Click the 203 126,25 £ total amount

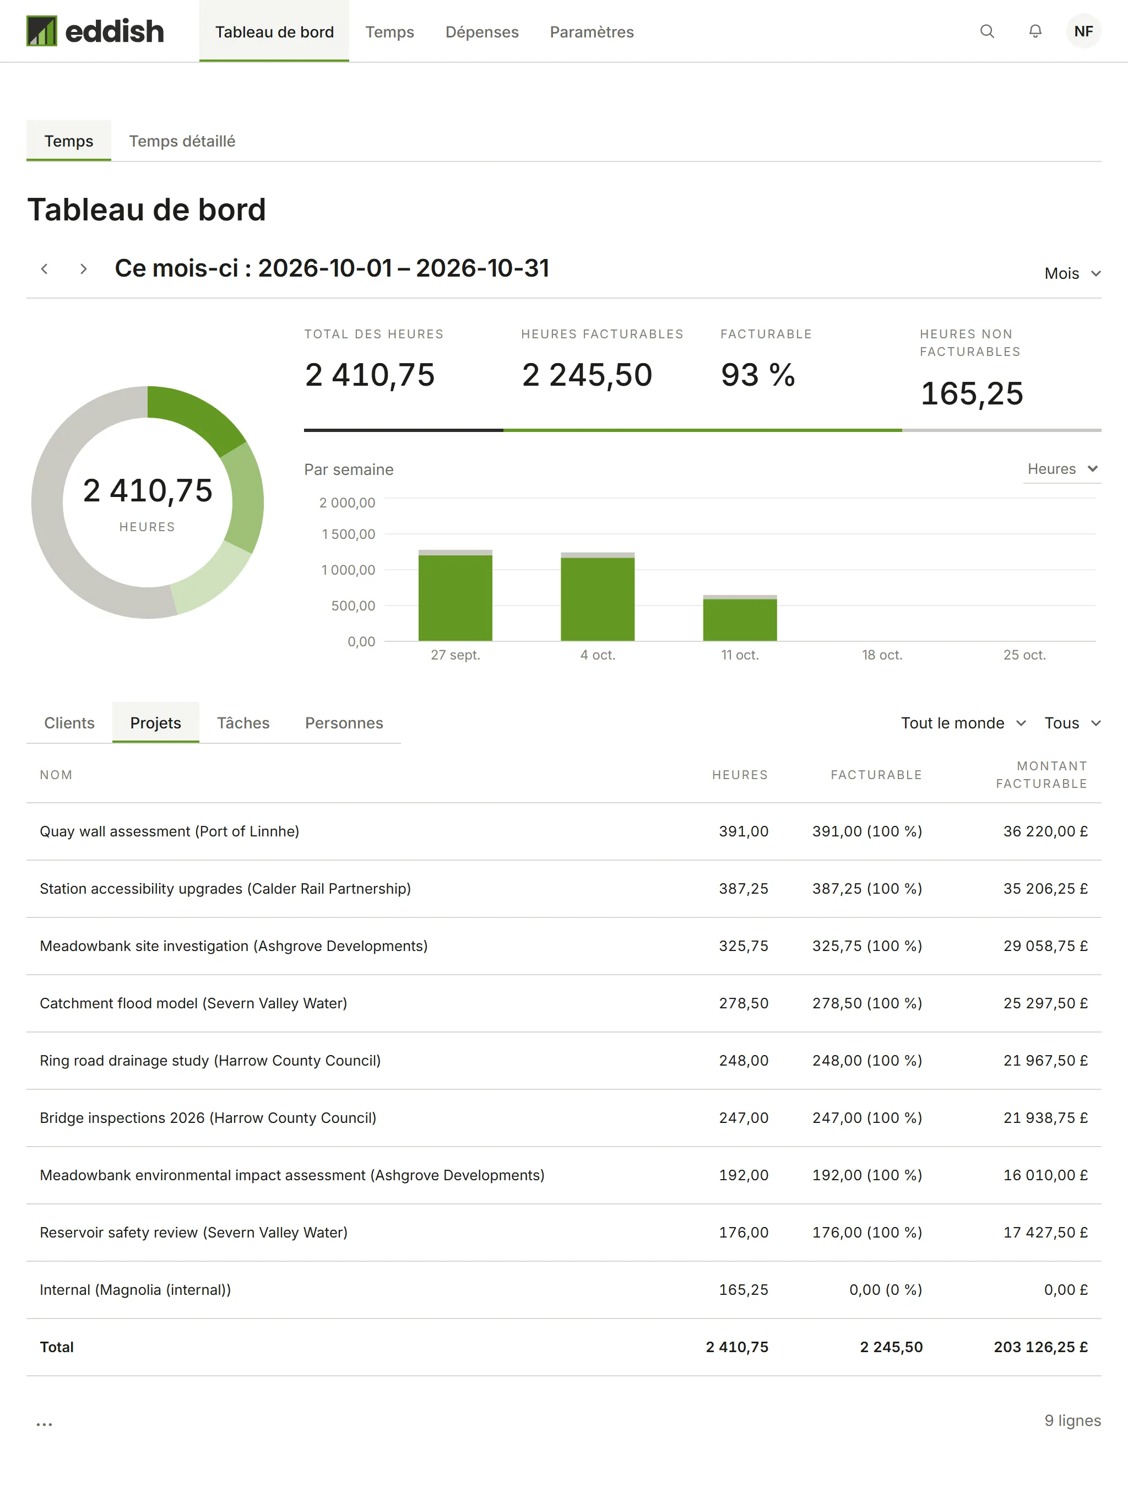(x=1041, y=1347)
